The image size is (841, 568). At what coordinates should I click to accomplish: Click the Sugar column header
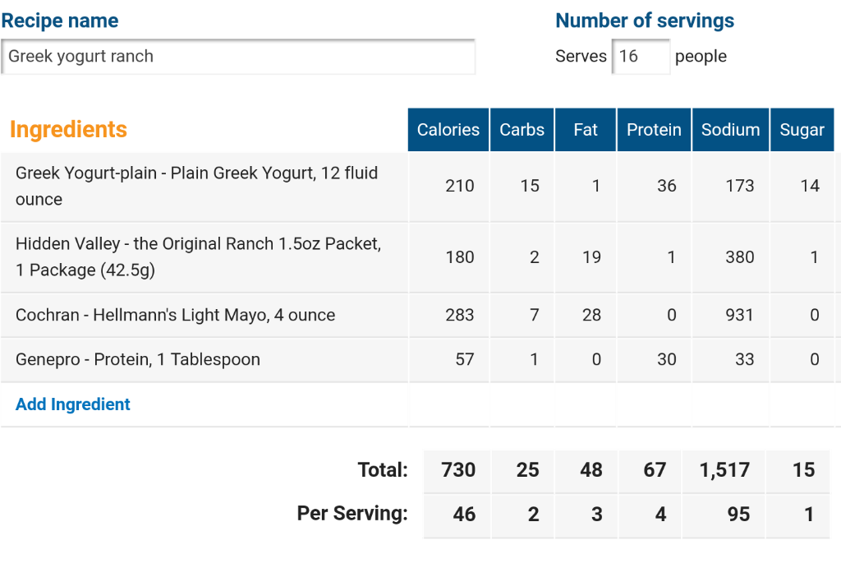pos(802,130)
